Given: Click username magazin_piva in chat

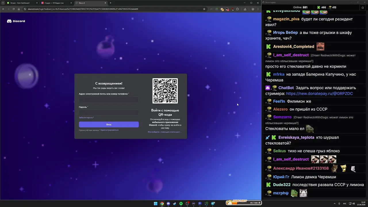Looking at the screenshot, I should pyautogui.click(x=286, y=19).
